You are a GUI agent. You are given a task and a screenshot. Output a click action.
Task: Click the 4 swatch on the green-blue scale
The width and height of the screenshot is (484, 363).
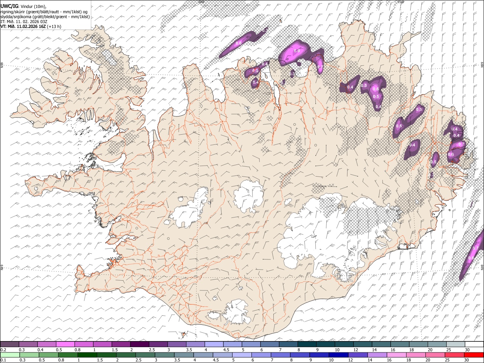[203, 355]
